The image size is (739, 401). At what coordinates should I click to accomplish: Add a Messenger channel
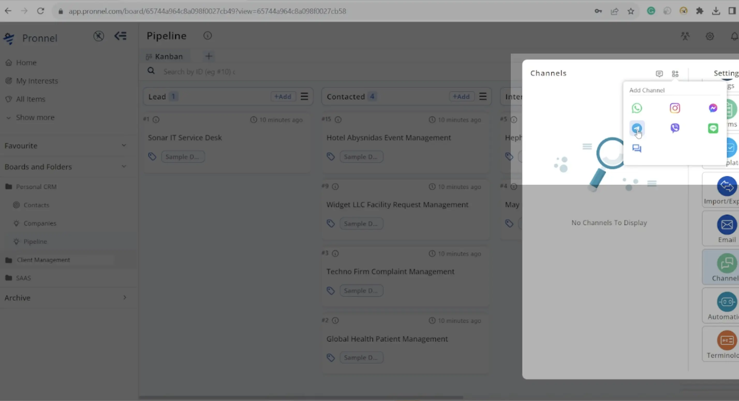click(713, 108)
